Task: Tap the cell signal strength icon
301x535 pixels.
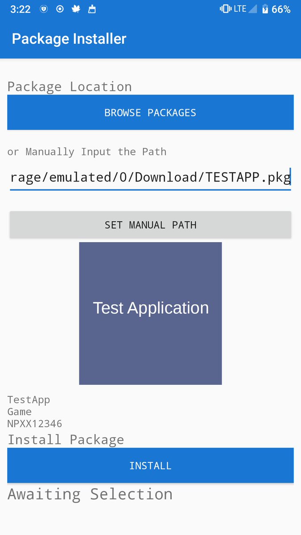Action: 253,9
